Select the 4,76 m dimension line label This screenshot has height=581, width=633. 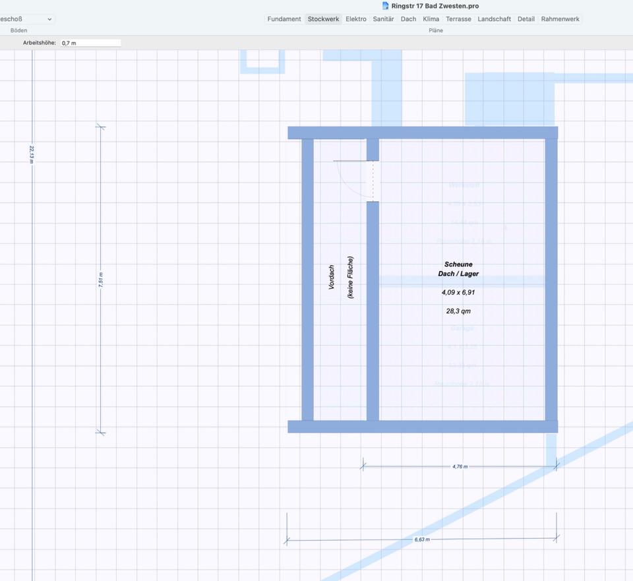click(x=460, y=466)
